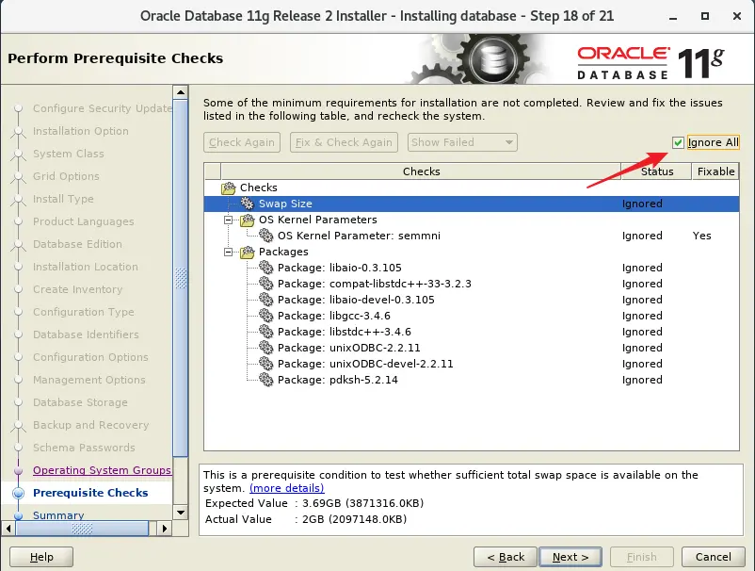This screenshot has width=755, height=571.
Task: Click the OS Kernel Parameters label
Action: 318,220
